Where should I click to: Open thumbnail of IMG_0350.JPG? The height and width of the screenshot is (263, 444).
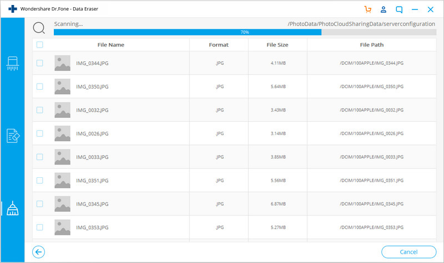[62, 86]
